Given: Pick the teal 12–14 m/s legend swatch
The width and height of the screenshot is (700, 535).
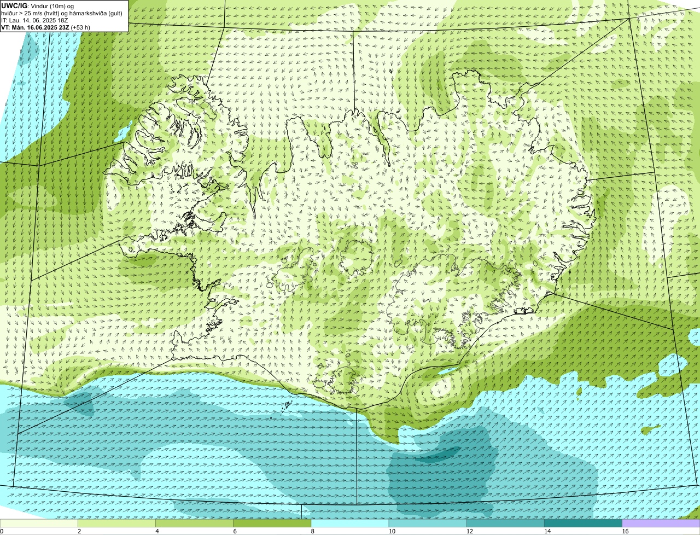Looking at the screenshot, I should pos(505,523).
